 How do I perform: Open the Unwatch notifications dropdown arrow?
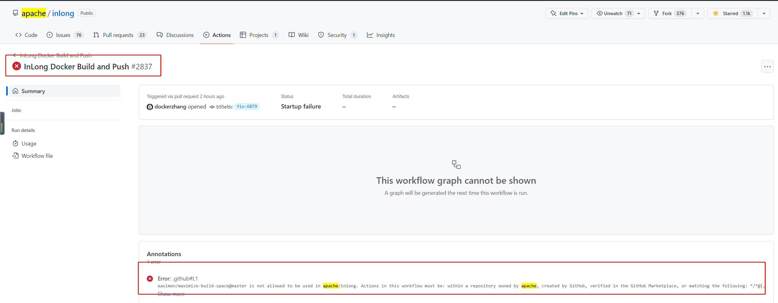tap(639, 14)
